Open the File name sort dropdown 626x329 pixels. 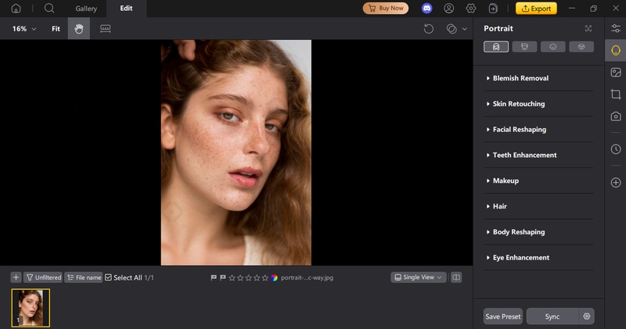click(84, 277)
